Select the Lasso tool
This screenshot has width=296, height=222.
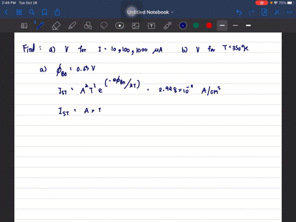(104, 26)
